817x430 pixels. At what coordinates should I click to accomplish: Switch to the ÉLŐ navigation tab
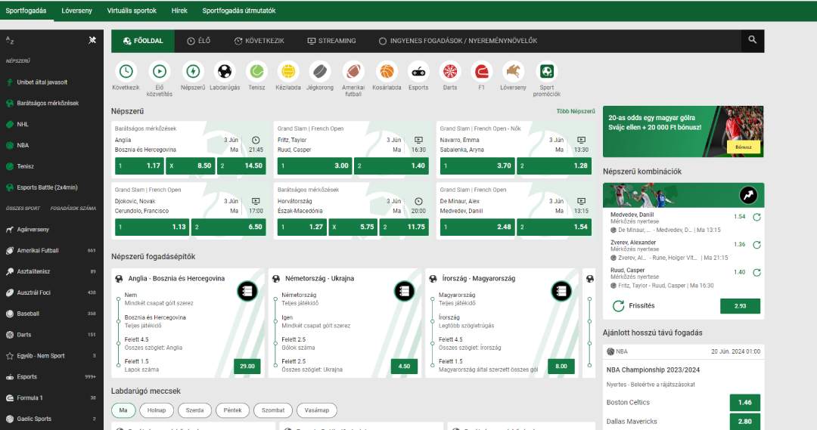coord(198,41)
